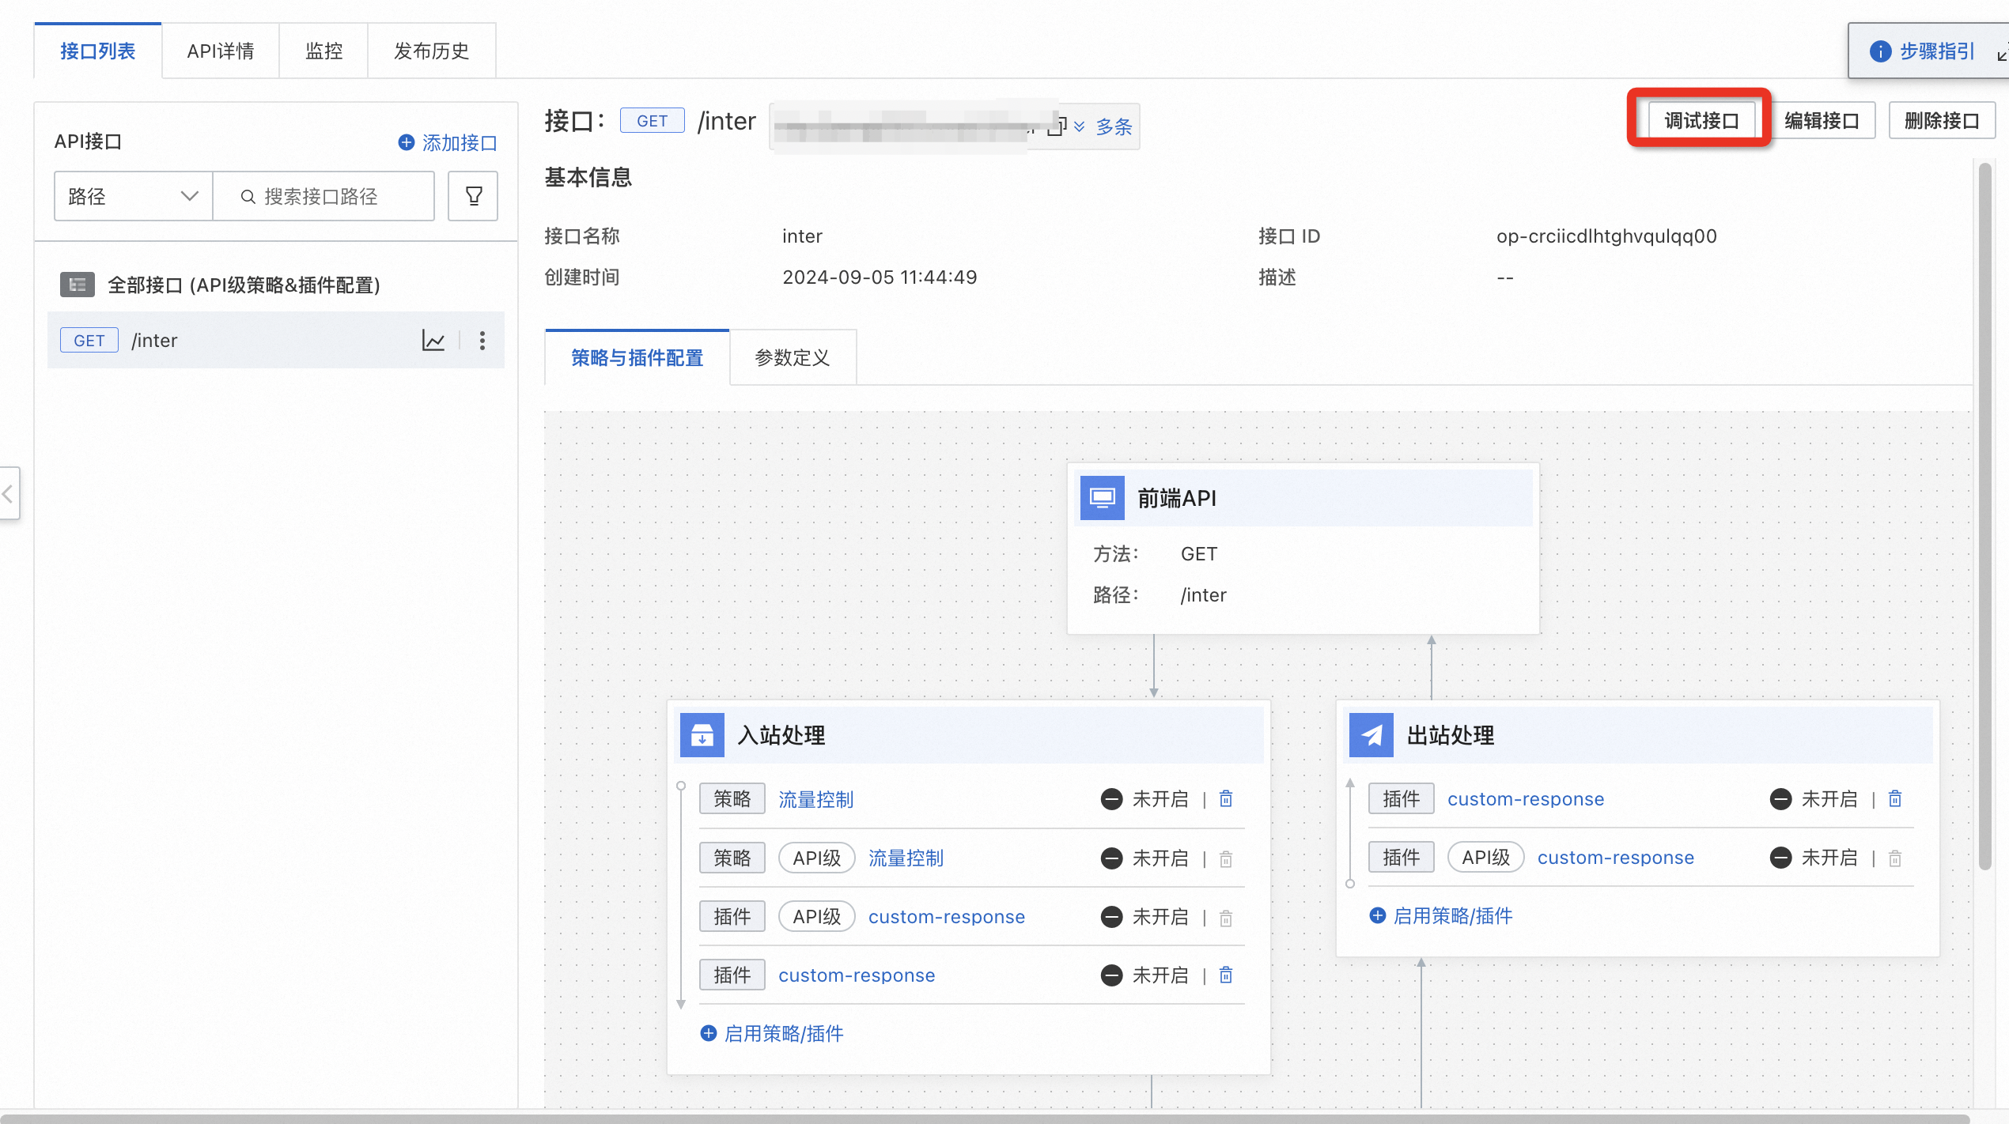Open the API详情 tab

(x=221, y=51)
